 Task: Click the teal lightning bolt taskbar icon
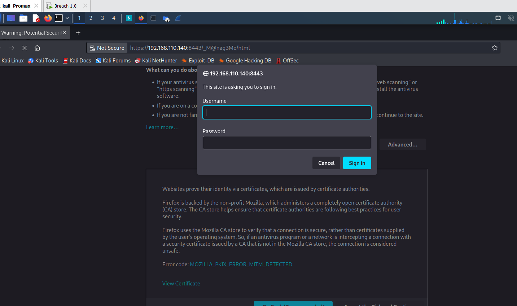click(129, 18)
